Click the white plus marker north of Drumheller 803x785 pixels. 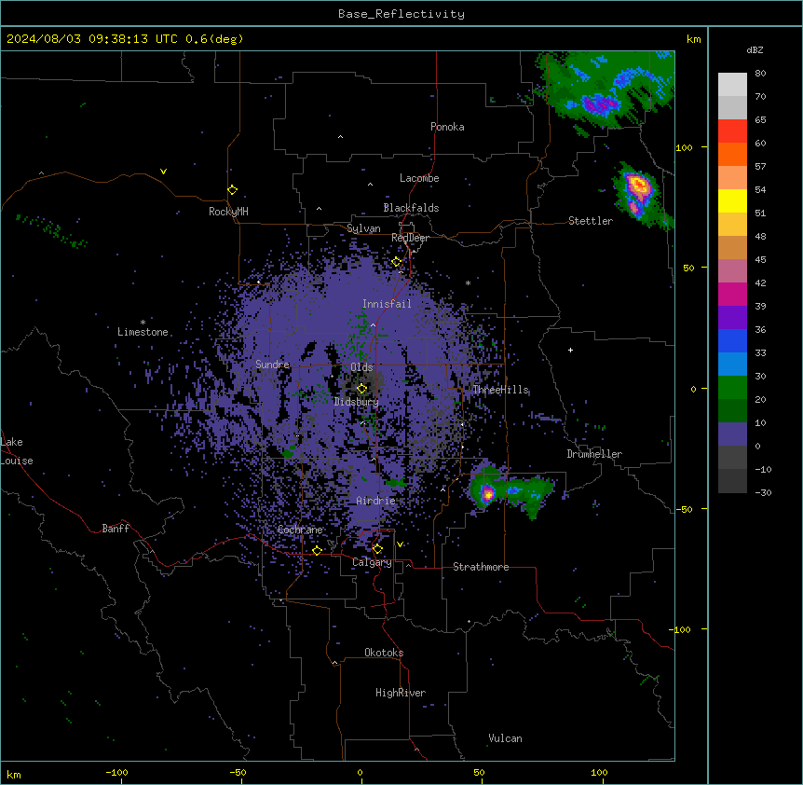pos(570,350)
